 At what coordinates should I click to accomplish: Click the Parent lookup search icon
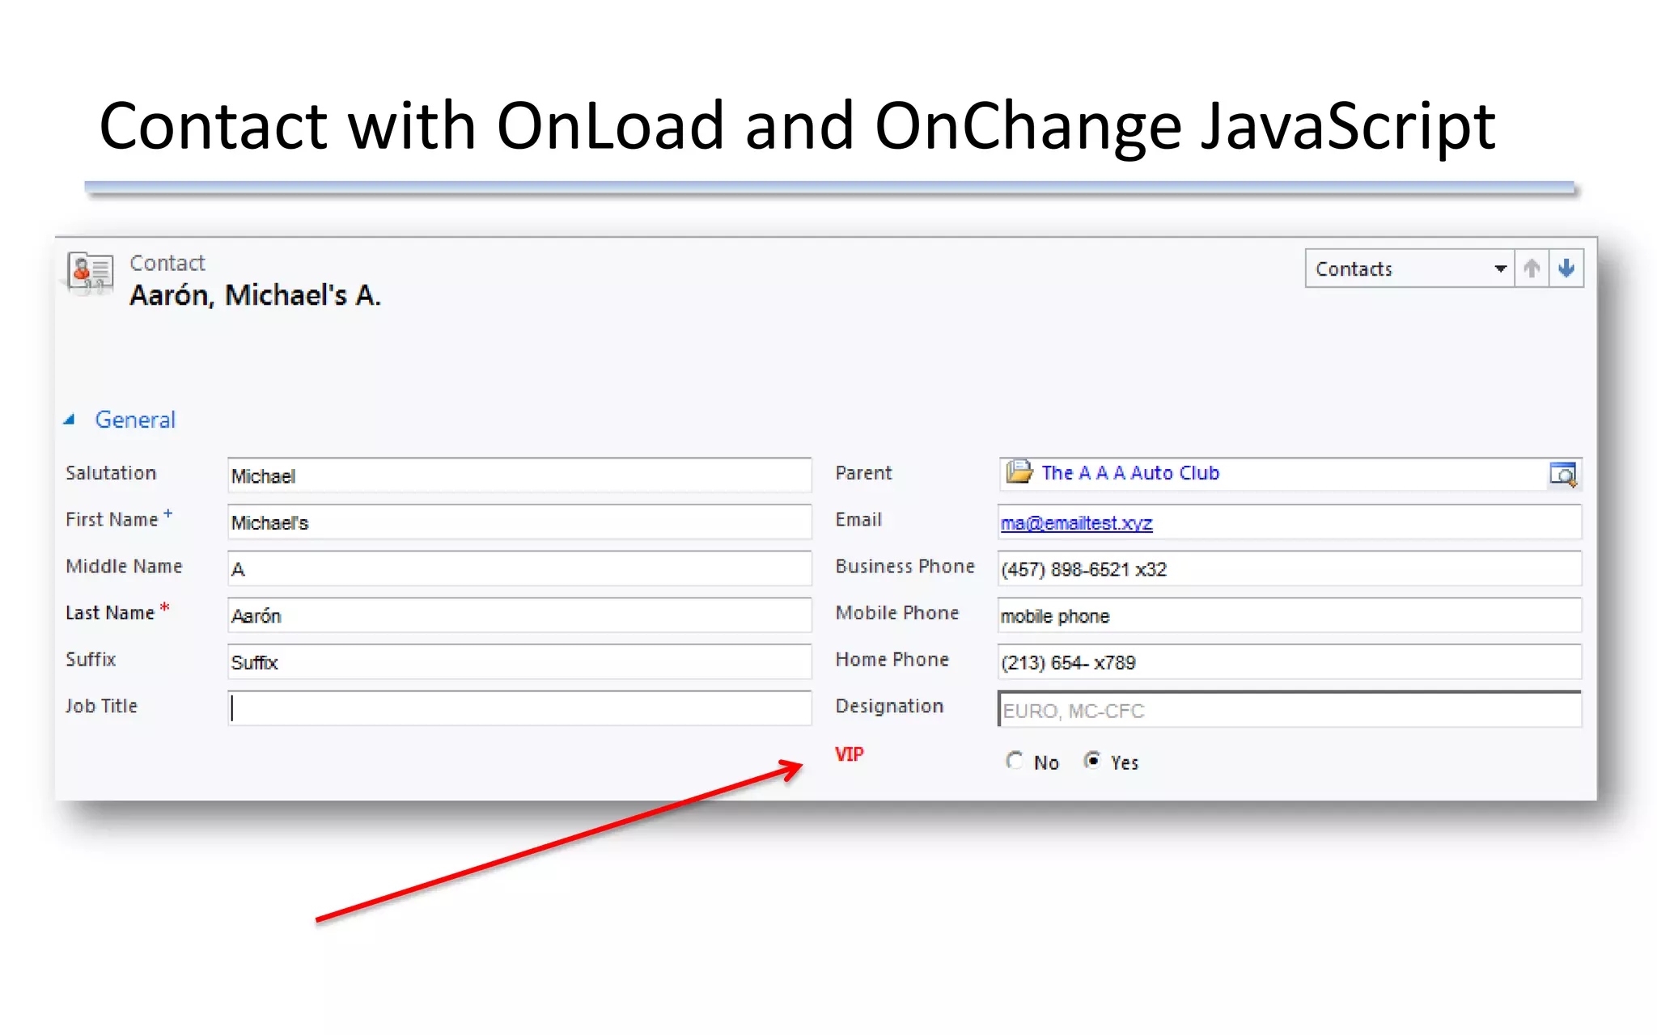point(1562,474)
